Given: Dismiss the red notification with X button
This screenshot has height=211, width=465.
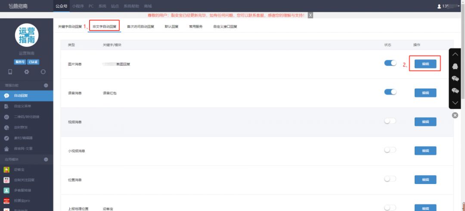Looking at the screenshot, I should [310, 15].
